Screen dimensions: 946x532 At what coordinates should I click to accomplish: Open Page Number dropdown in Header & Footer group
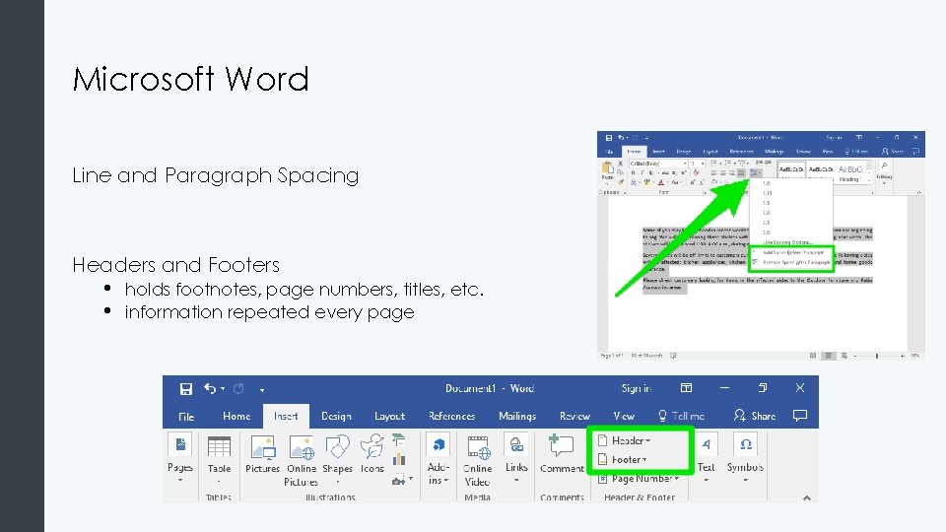639,479
